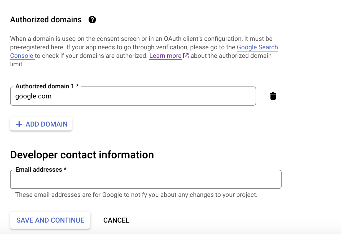
Task: Focus the Authorized domain 1 field
Action: 133,96
